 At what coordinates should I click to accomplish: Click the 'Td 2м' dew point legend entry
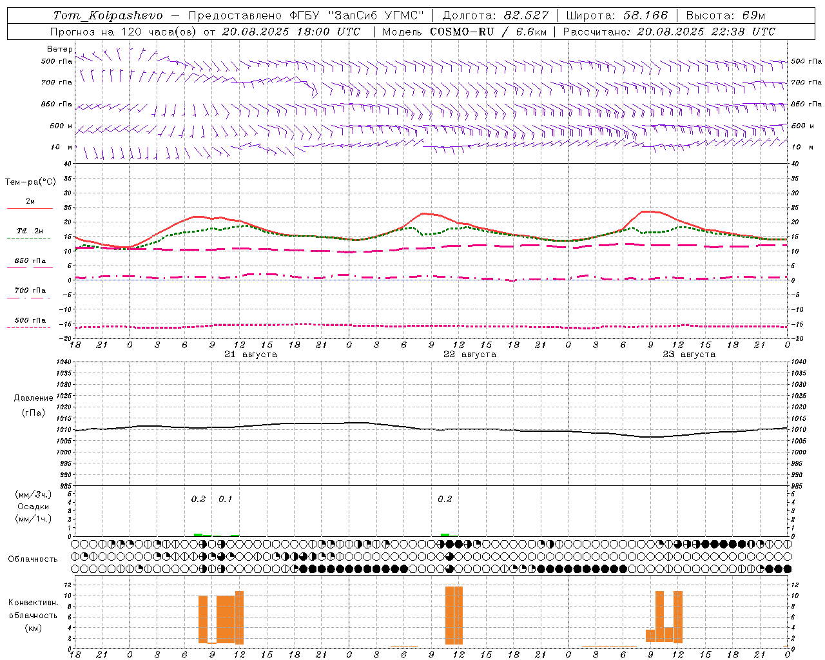(30, 231)
